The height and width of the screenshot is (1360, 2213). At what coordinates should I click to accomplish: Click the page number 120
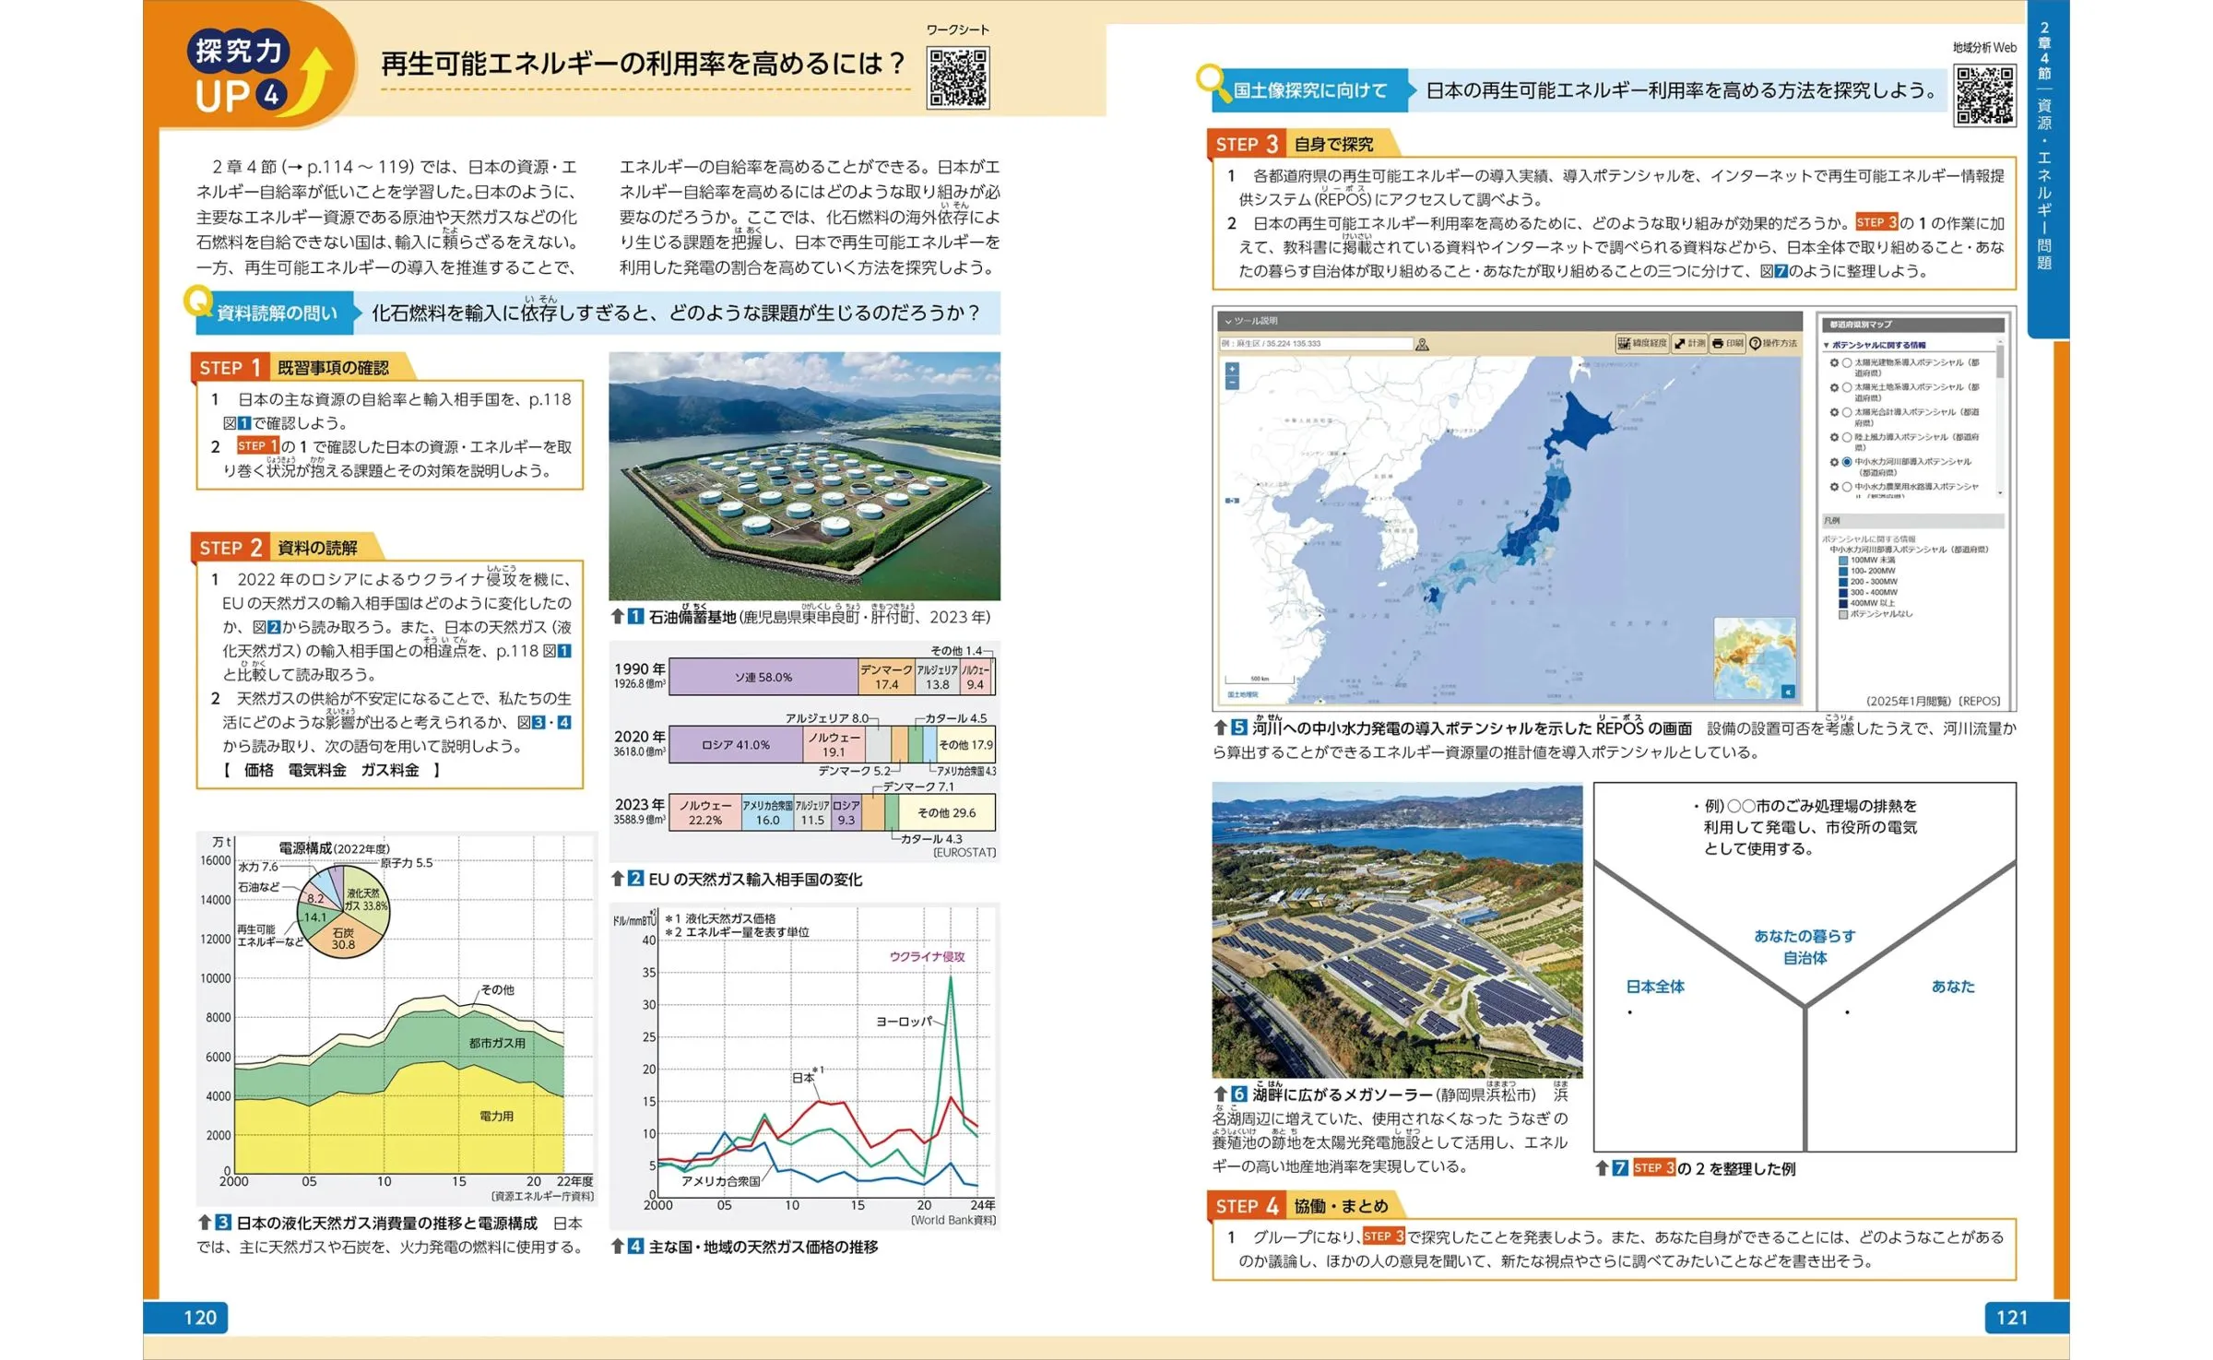(x=200, y=1318)
